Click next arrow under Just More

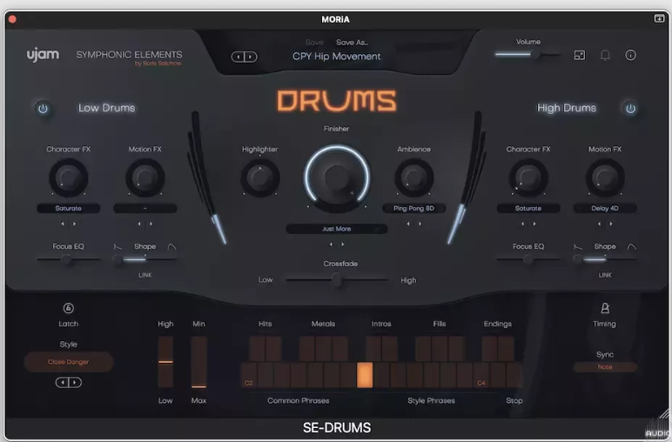tap(343, 244)
